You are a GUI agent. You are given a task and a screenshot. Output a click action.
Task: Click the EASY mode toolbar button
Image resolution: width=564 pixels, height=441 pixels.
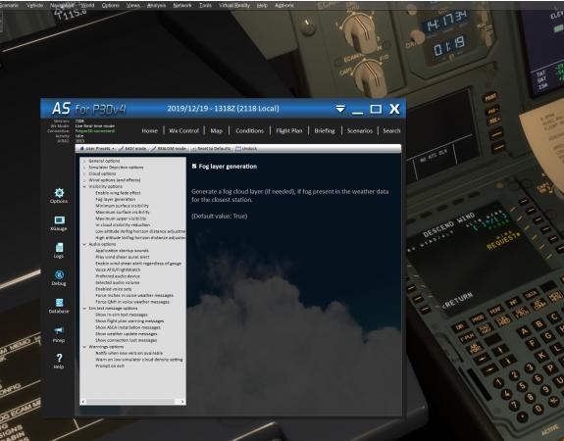pos(132,148)
